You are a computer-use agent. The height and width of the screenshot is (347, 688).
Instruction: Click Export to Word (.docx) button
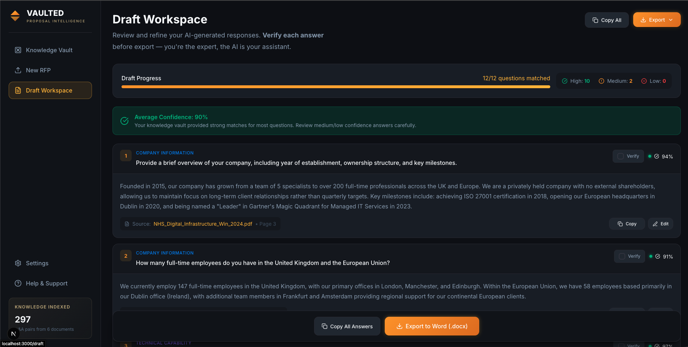(432, 326)
